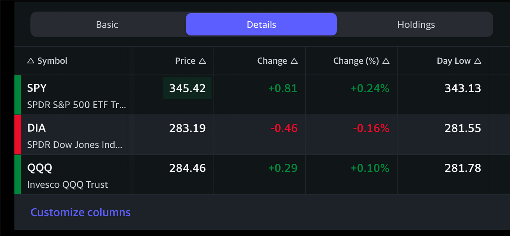This screenshot has width=510, height=236.
Task: Open the QQQ ticker symbol
Action: point(40,168)
